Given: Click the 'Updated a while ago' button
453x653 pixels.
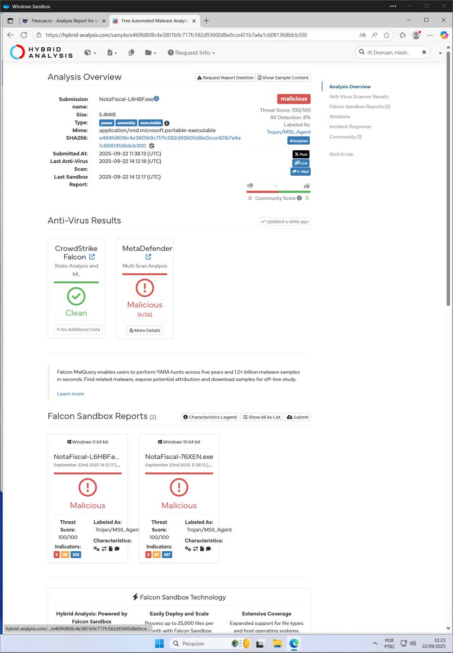Looking at the screenshot, I should click(285, 221).
